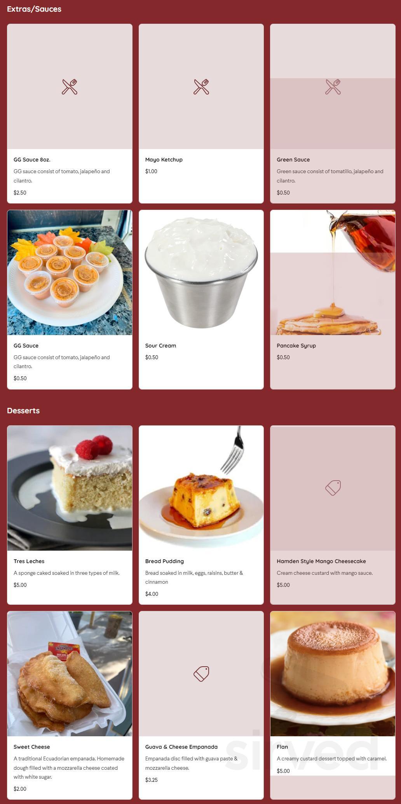Select the Green Sauce item title
The height and width of the screenshot is (804, 401).
tap(293, 160)
